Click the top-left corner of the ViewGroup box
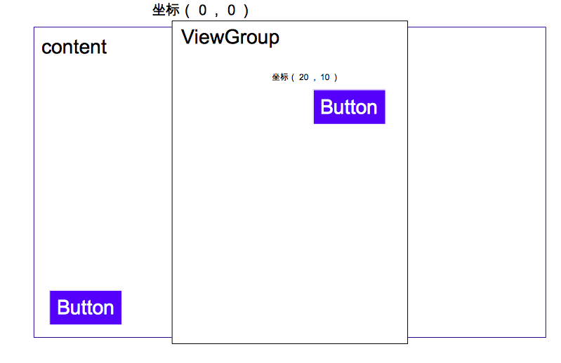Image resolution: width=561 pixels, height=363 pixels. pyautogui.click(x=172, y=21)
